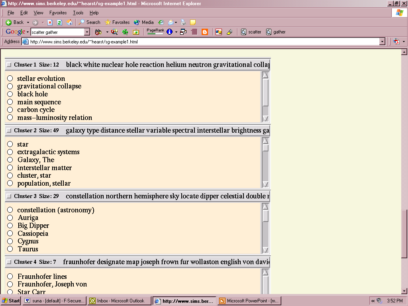
Task: Select the "black hole" radio button
Action: (x=10, y=94)
